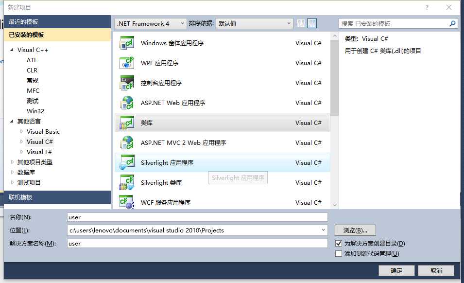Image resolution: width=464 pixels, height=283 pixels.
Task: Open the 已安装的模板 section
Action: 57,35
